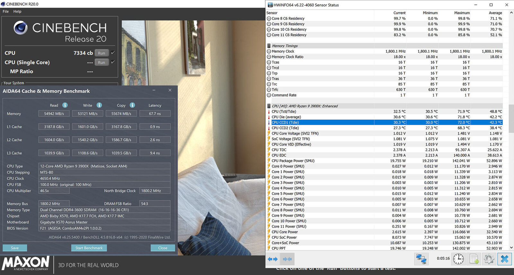Screen dimensions: 514x275
Task: Select the Core+SoC Power row
Action: [385, 243]
